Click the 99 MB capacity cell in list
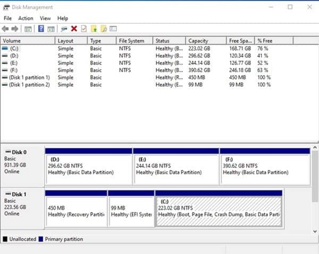 point(195,85)
